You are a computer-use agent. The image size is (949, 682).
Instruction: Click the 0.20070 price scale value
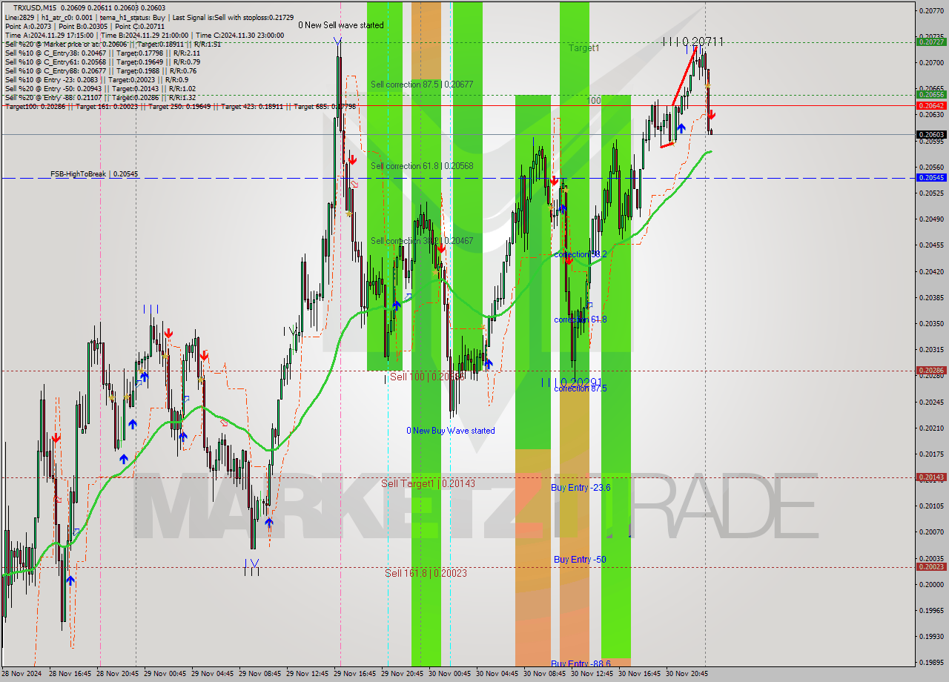(931, 532)
